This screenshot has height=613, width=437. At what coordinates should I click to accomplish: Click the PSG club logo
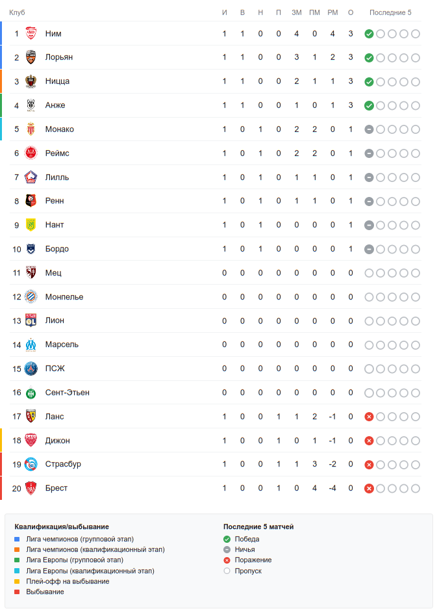[x=31, y=369]
